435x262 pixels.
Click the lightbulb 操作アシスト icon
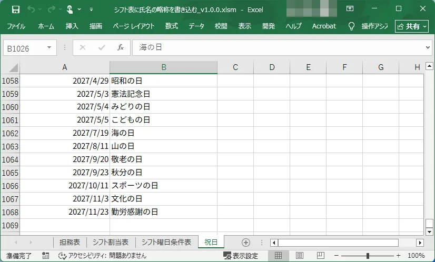click(351, 26)
